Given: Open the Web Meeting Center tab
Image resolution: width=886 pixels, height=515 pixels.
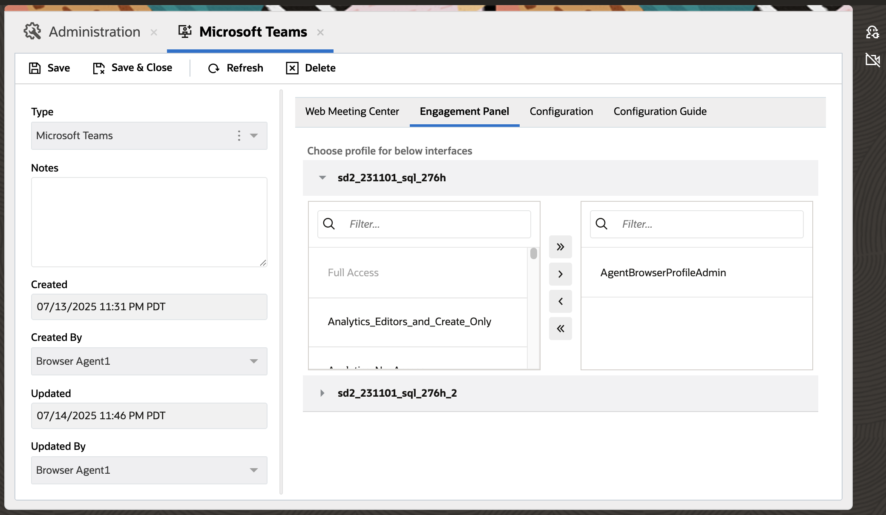Looking at the screenshot, I should coord(351,111).
